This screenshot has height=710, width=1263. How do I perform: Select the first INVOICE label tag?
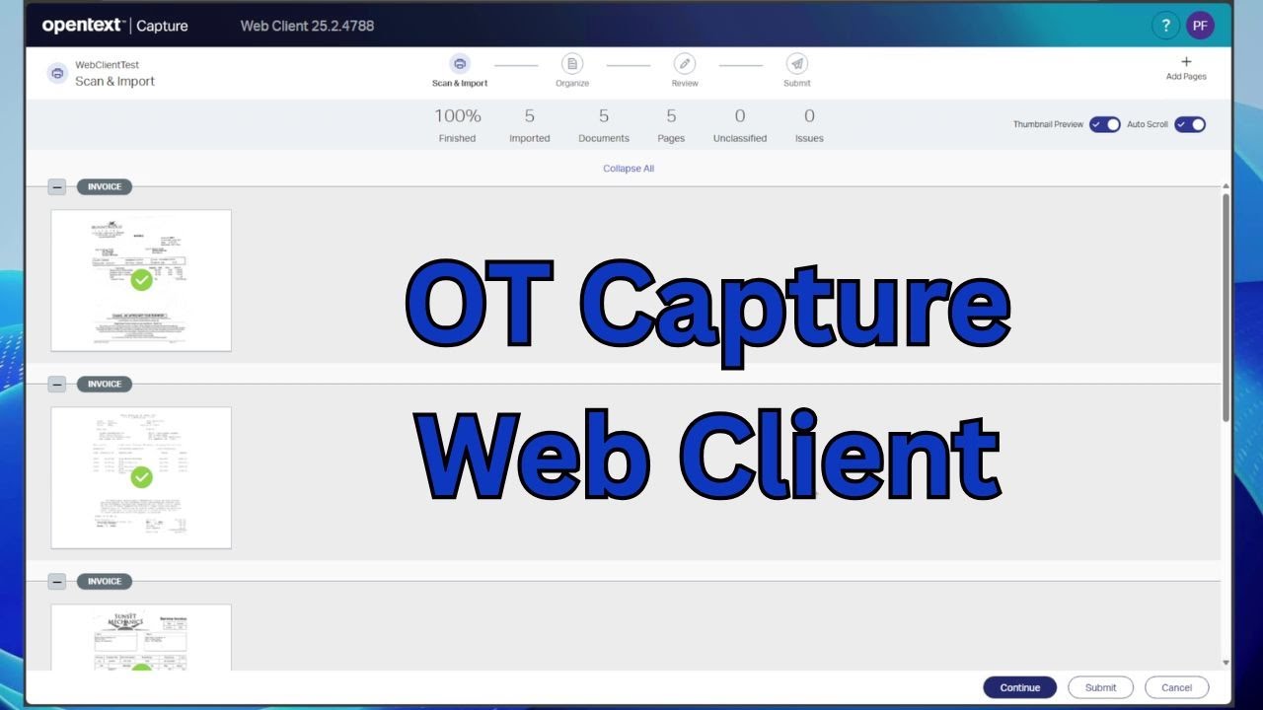[105, 186]
